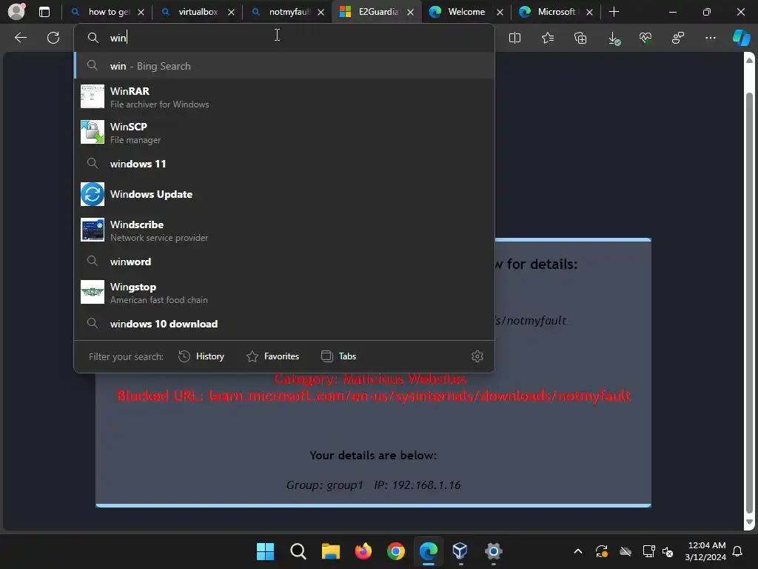Open taskbar Search
The image size is (758, 569).
tap(298, 551)
